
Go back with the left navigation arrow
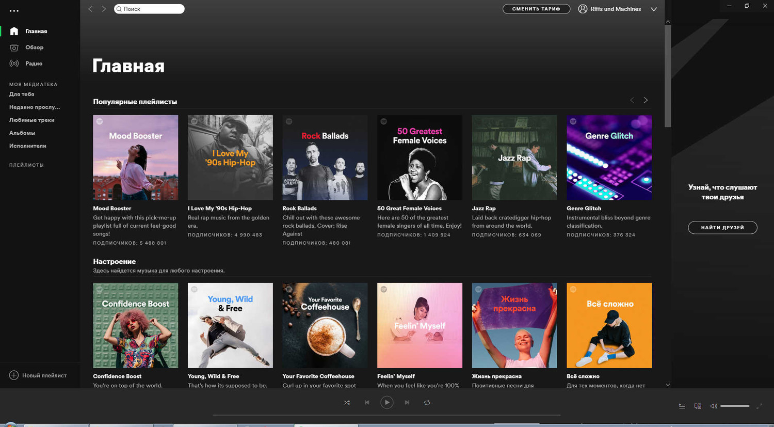tap(90, 9)
